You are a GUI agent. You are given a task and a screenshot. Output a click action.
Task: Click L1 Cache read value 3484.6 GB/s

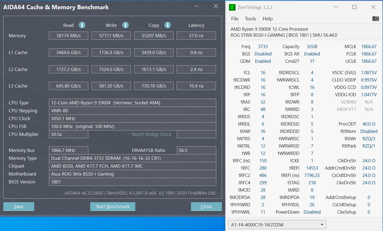click(x=68, y=52)
